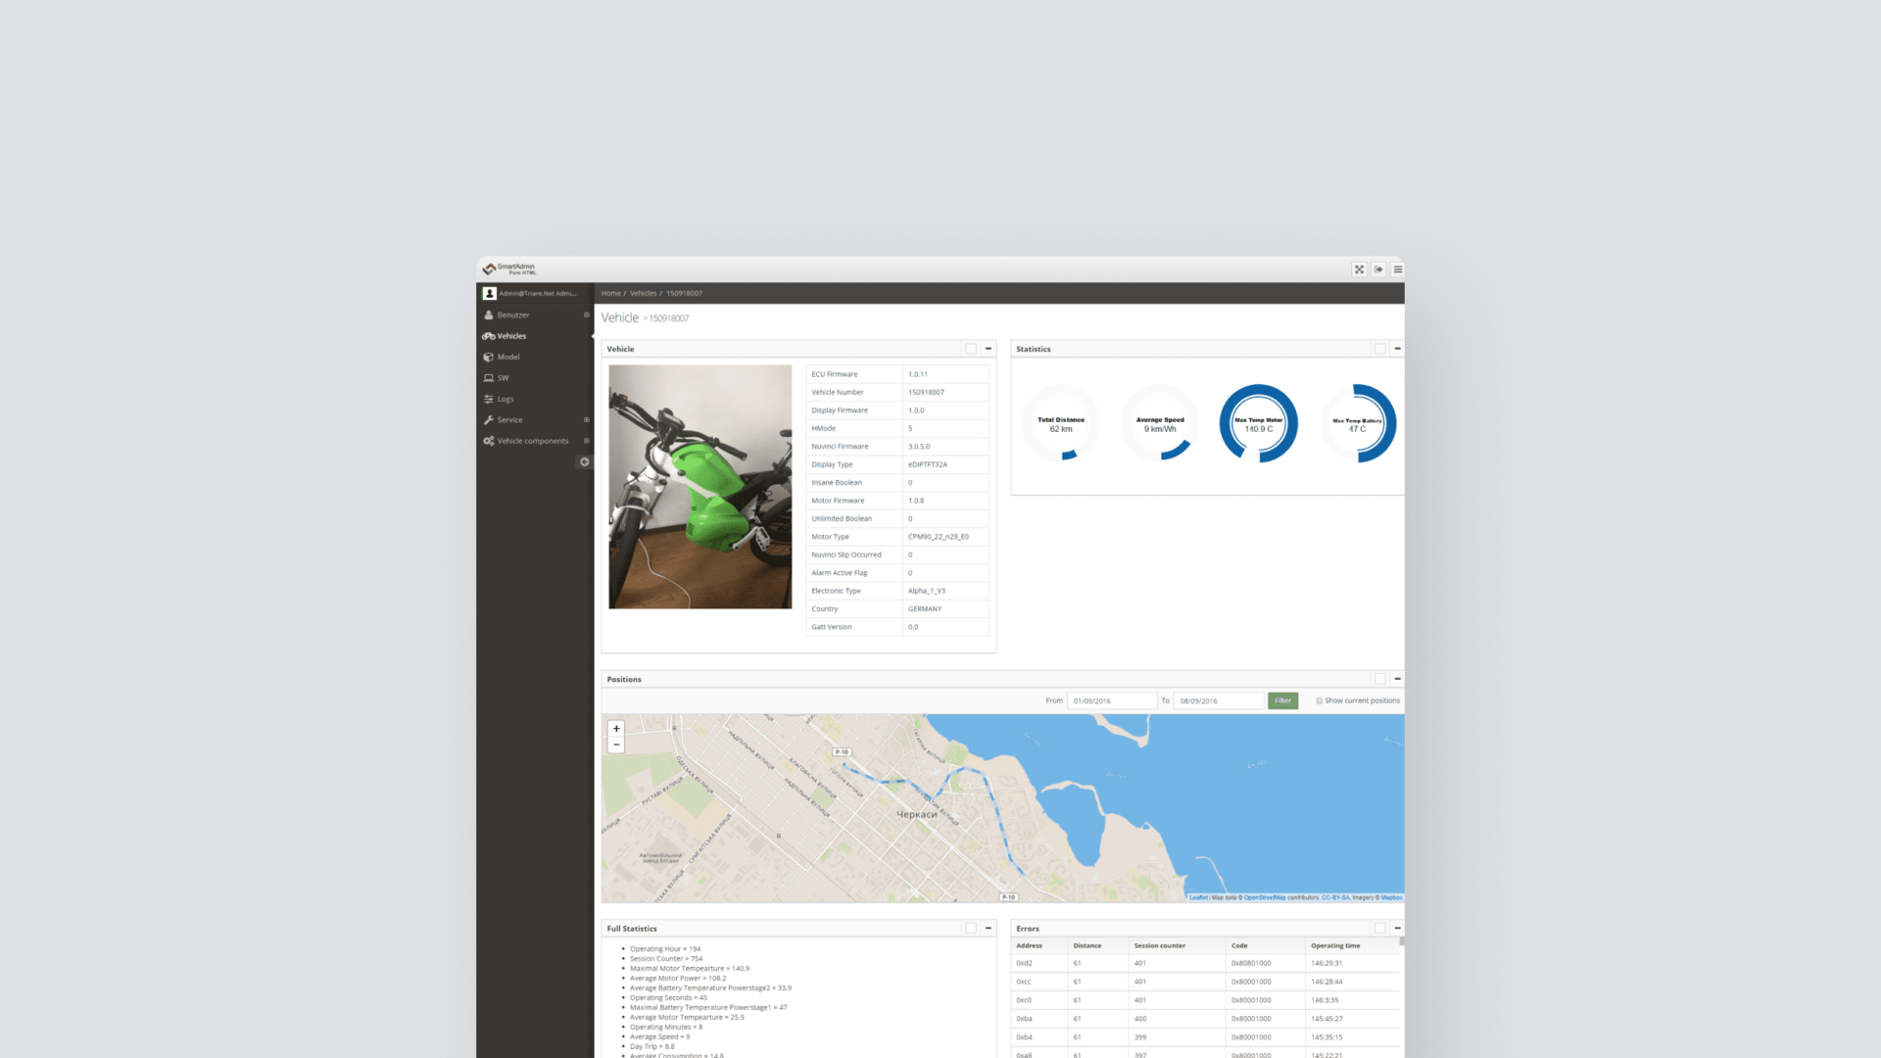Sort by Address column header

click(x=1030, y=945)
